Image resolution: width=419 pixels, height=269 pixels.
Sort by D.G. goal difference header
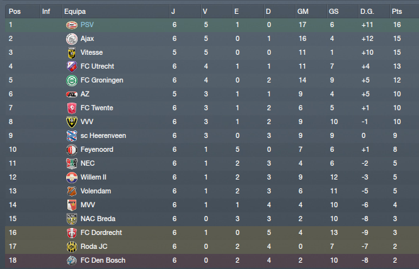point(367,11)
